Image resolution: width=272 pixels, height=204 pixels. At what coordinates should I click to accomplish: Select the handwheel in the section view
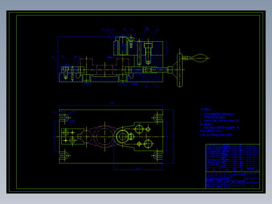coord(179,70)
